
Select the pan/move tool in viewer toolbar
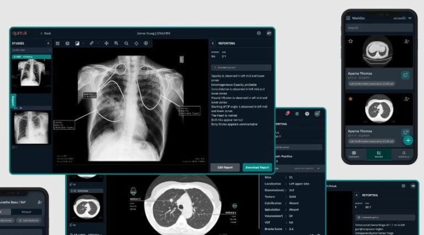[x=106, y=43]
